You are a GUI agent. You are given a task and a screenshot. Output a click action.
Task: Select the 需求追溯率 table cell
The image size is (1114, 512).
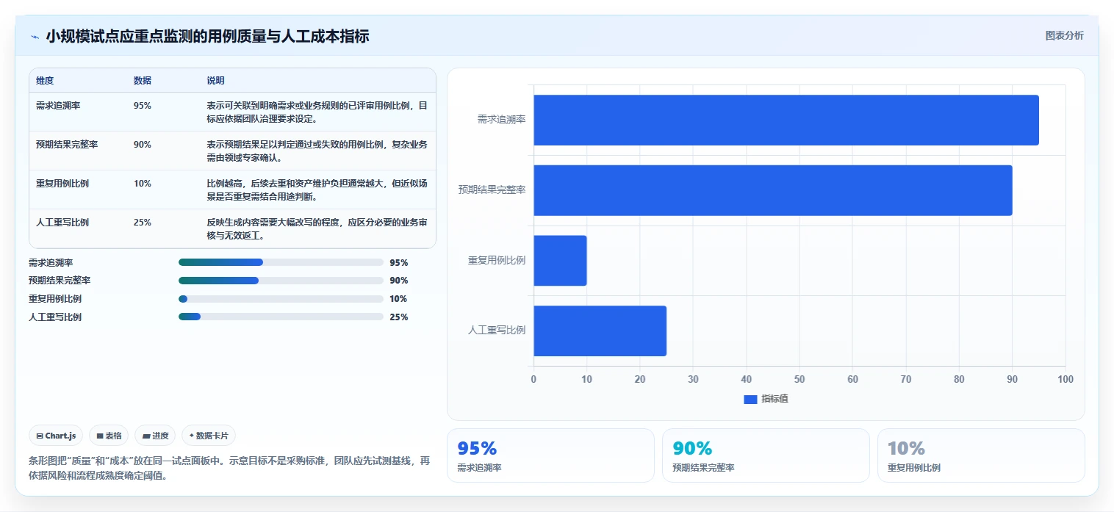point(58,106)
